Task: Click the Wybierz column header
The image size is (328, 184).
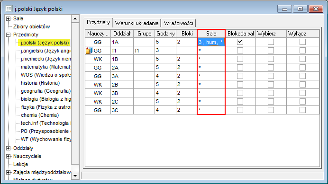Action: pyautogui.click(x=271, y=34)
